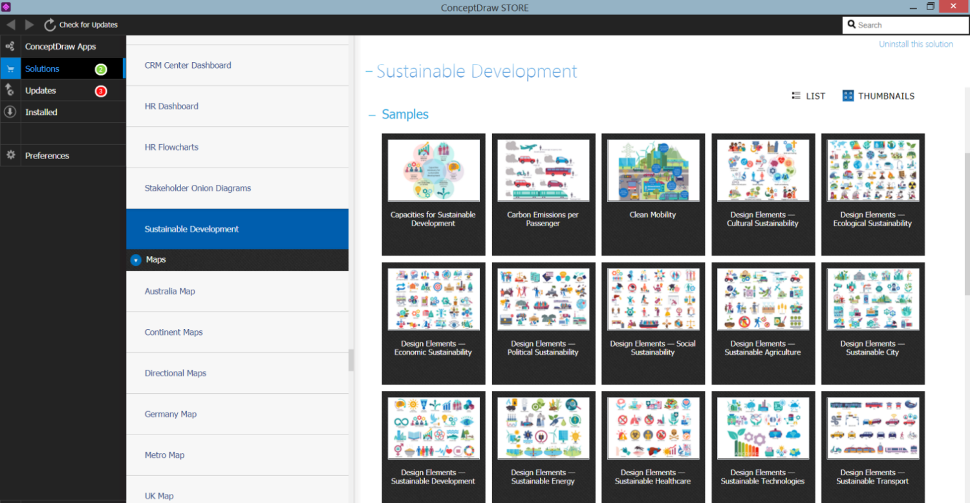The width and height of the screenshot is (970, 503).
Task: Open Design Elements — Sustainable Healthcare sample
Action: coord(653,447)
